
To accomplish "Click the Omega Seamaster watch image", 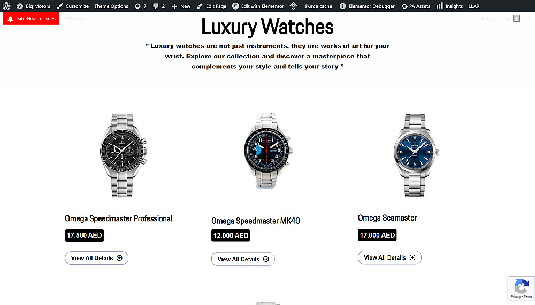I will tap(415, 155).
